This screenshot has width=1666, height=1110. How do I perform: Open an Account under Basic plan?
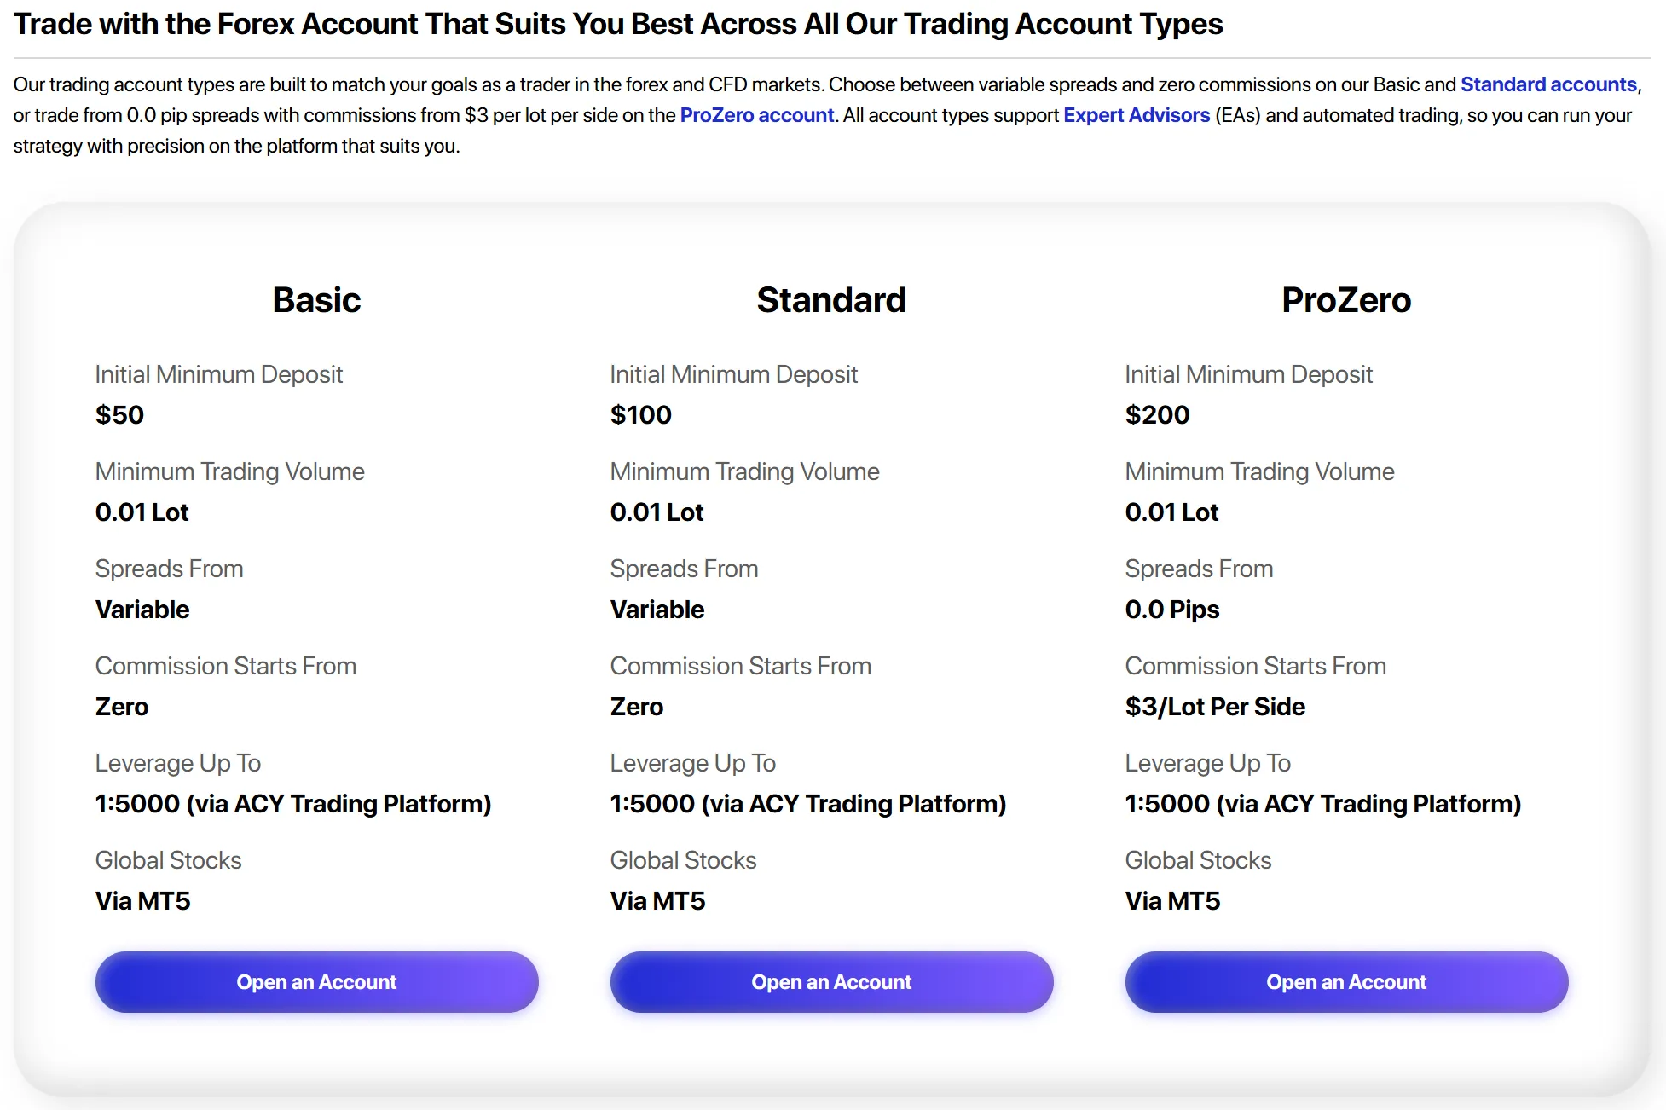click(316, 982)
